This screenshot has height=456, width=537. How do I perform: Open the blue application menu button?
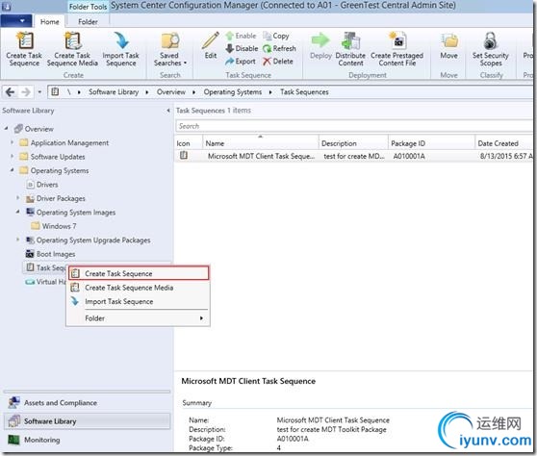point(16,21)
